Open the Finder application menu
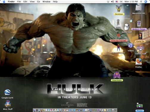150x112 pixels. point(11,1)
